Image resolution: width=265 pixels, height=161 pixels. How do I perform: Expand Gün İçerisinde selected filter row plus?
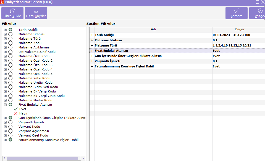92,56
